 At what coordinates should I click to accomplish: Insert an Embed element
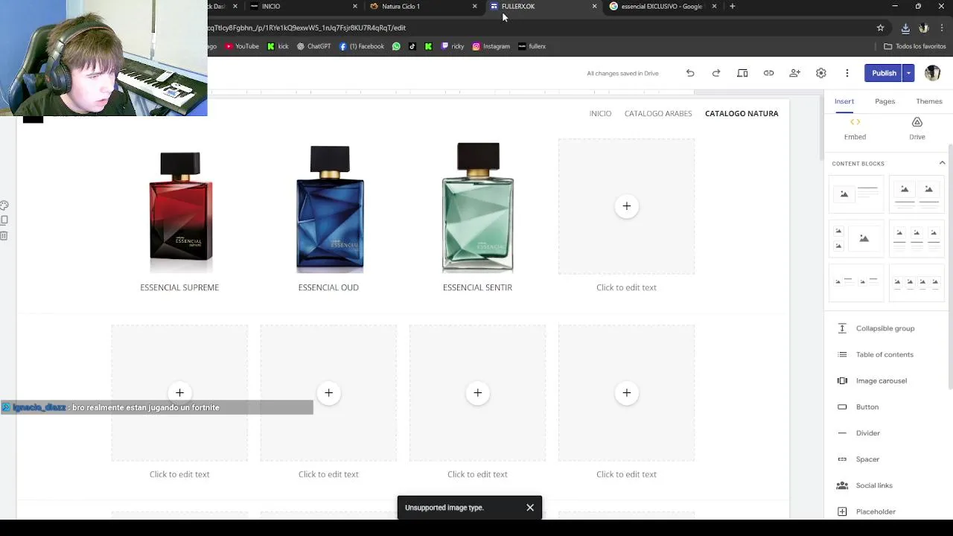point(855,129)
